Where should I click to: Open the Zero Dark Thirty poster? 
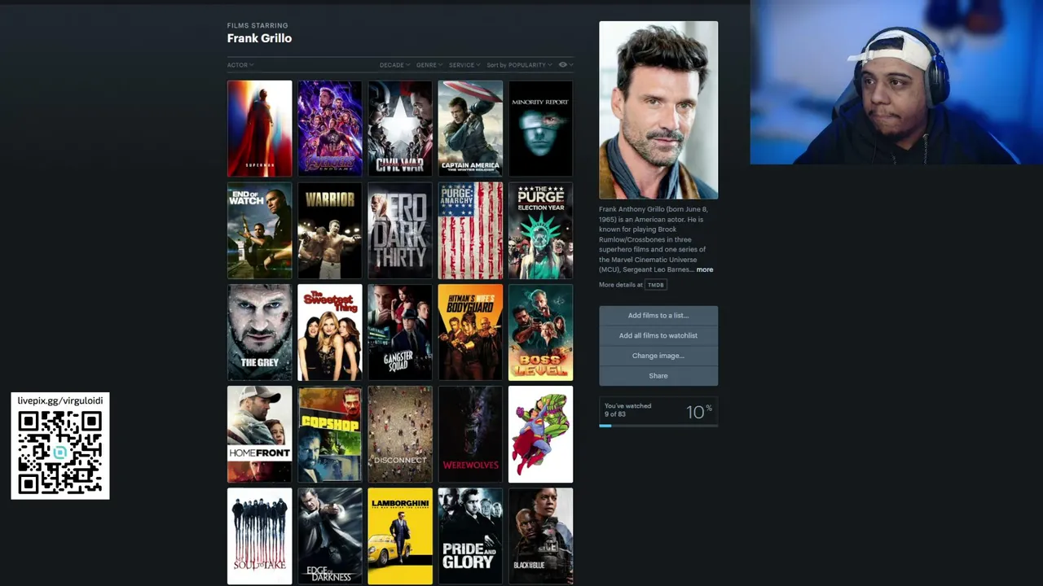pos(400,231)
